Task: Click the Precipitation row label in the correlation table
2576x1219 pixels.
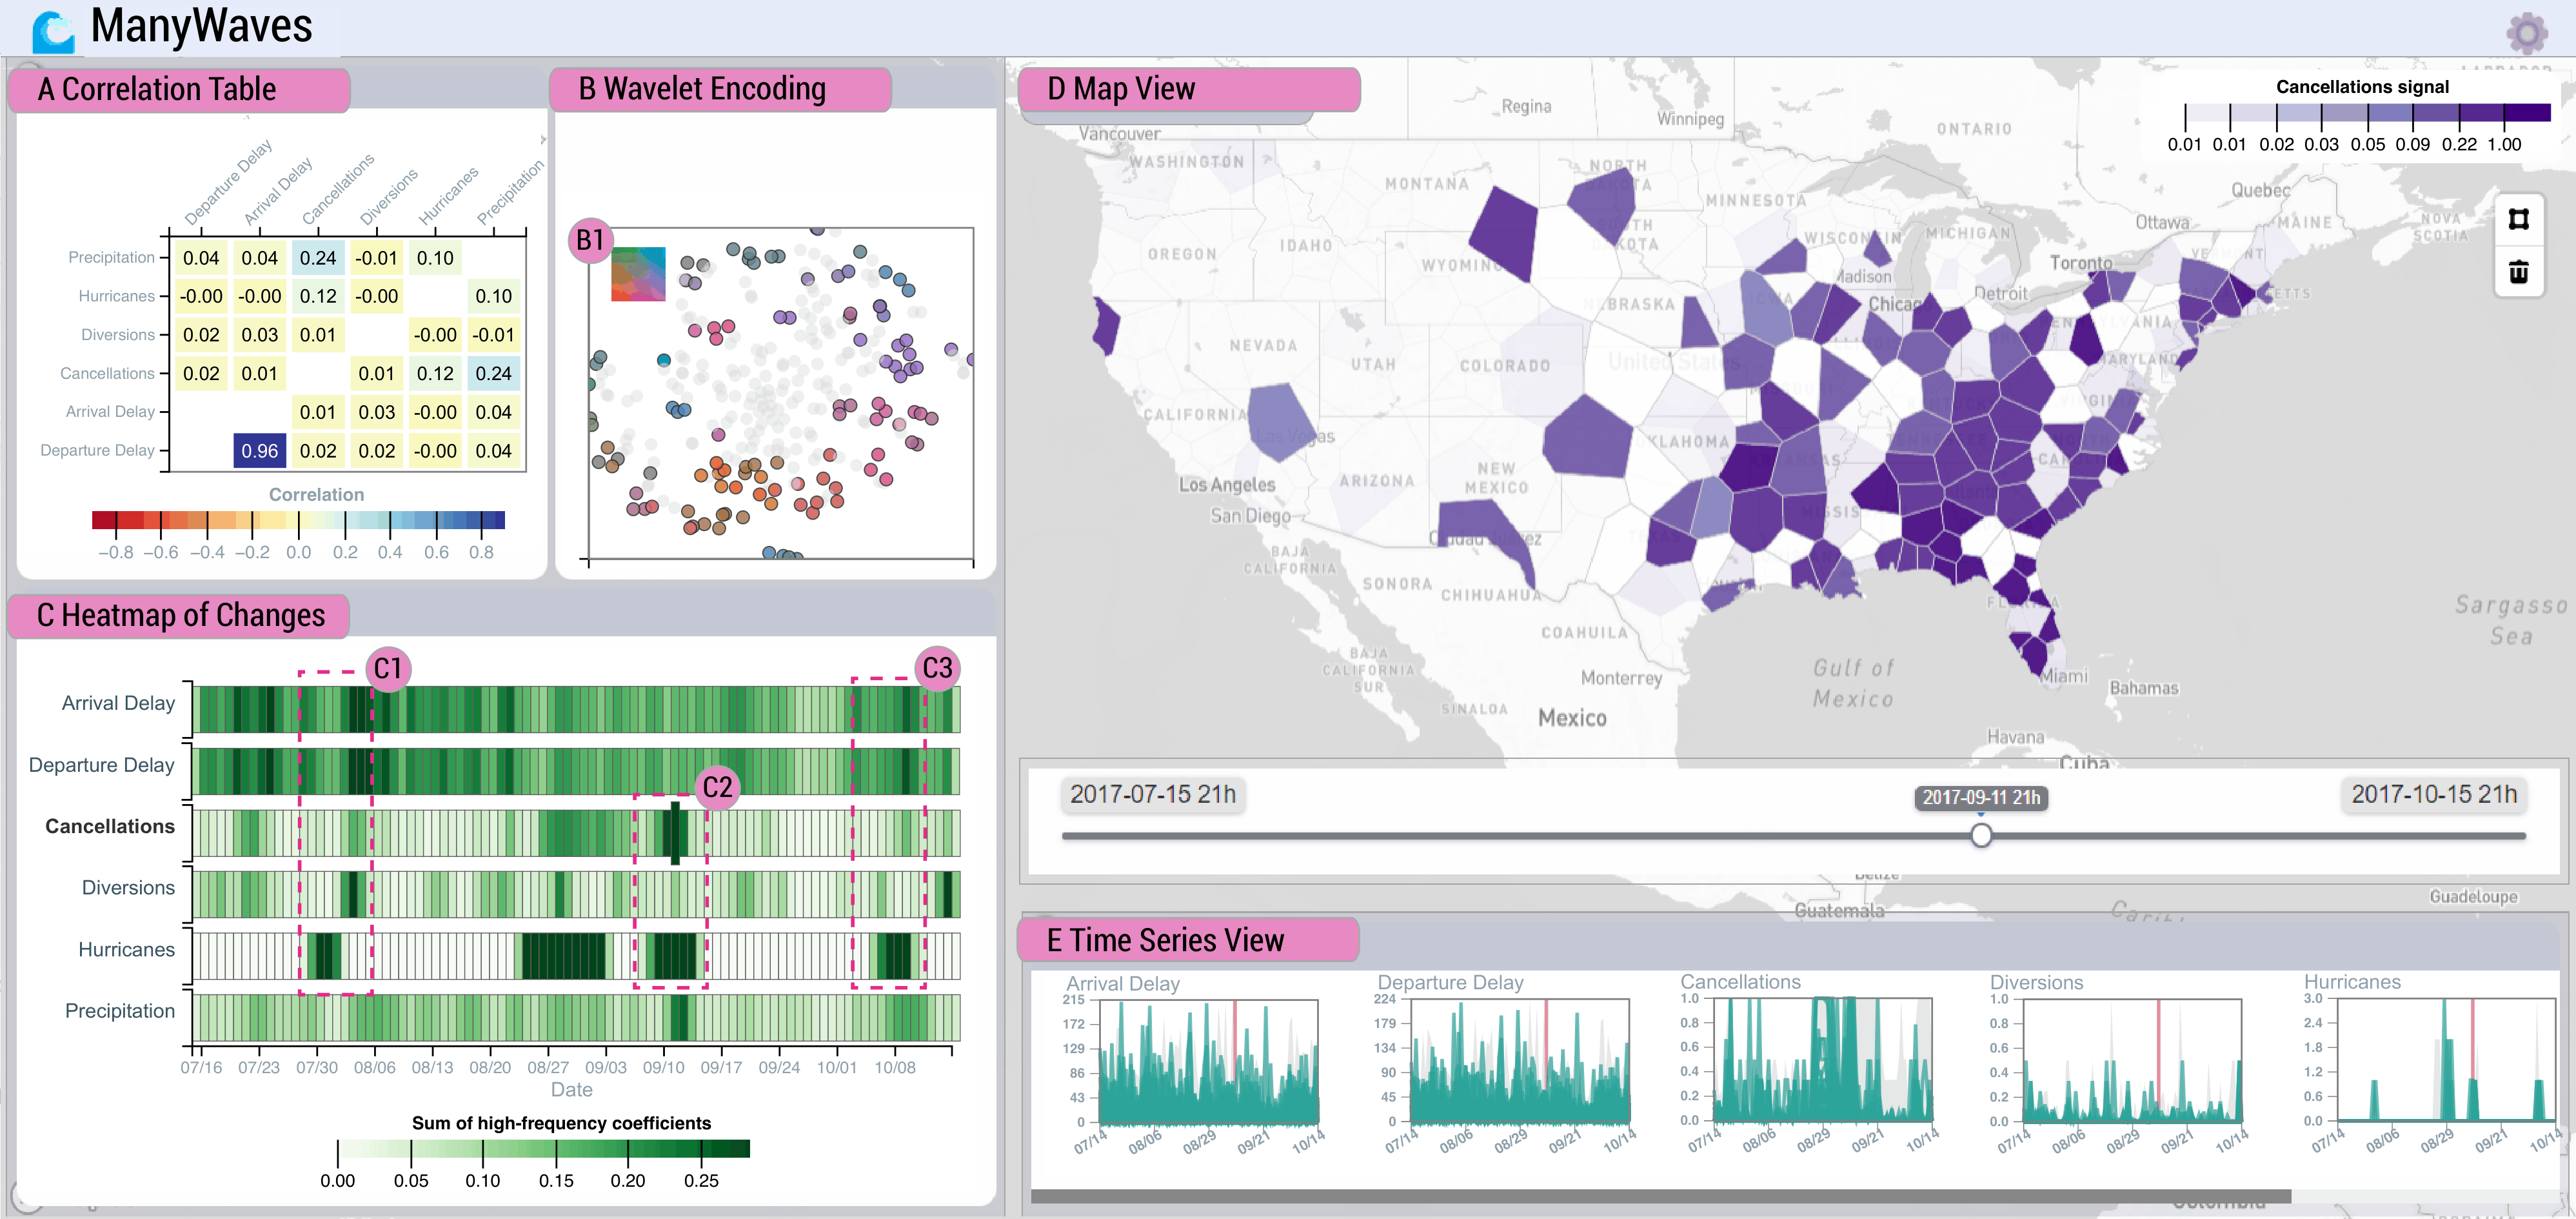Action: [x=111, y=257]
